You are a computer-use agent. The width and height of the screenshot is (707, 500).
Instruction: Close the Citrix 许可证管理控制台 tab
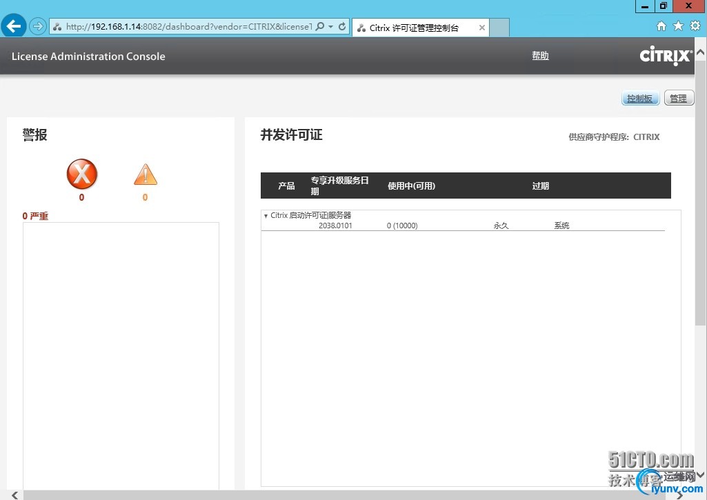pyautogui.click(x=482, y=28)
